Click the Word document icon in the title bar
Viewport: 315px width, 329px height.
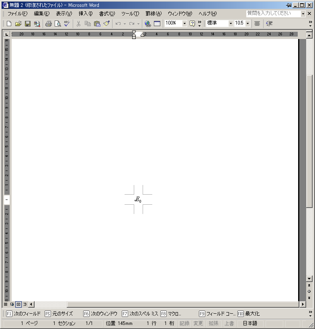pyautogui.click(x=5, y=5)
